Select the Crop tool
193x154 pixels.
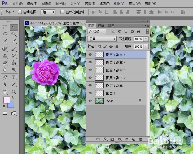coord(5,41)
